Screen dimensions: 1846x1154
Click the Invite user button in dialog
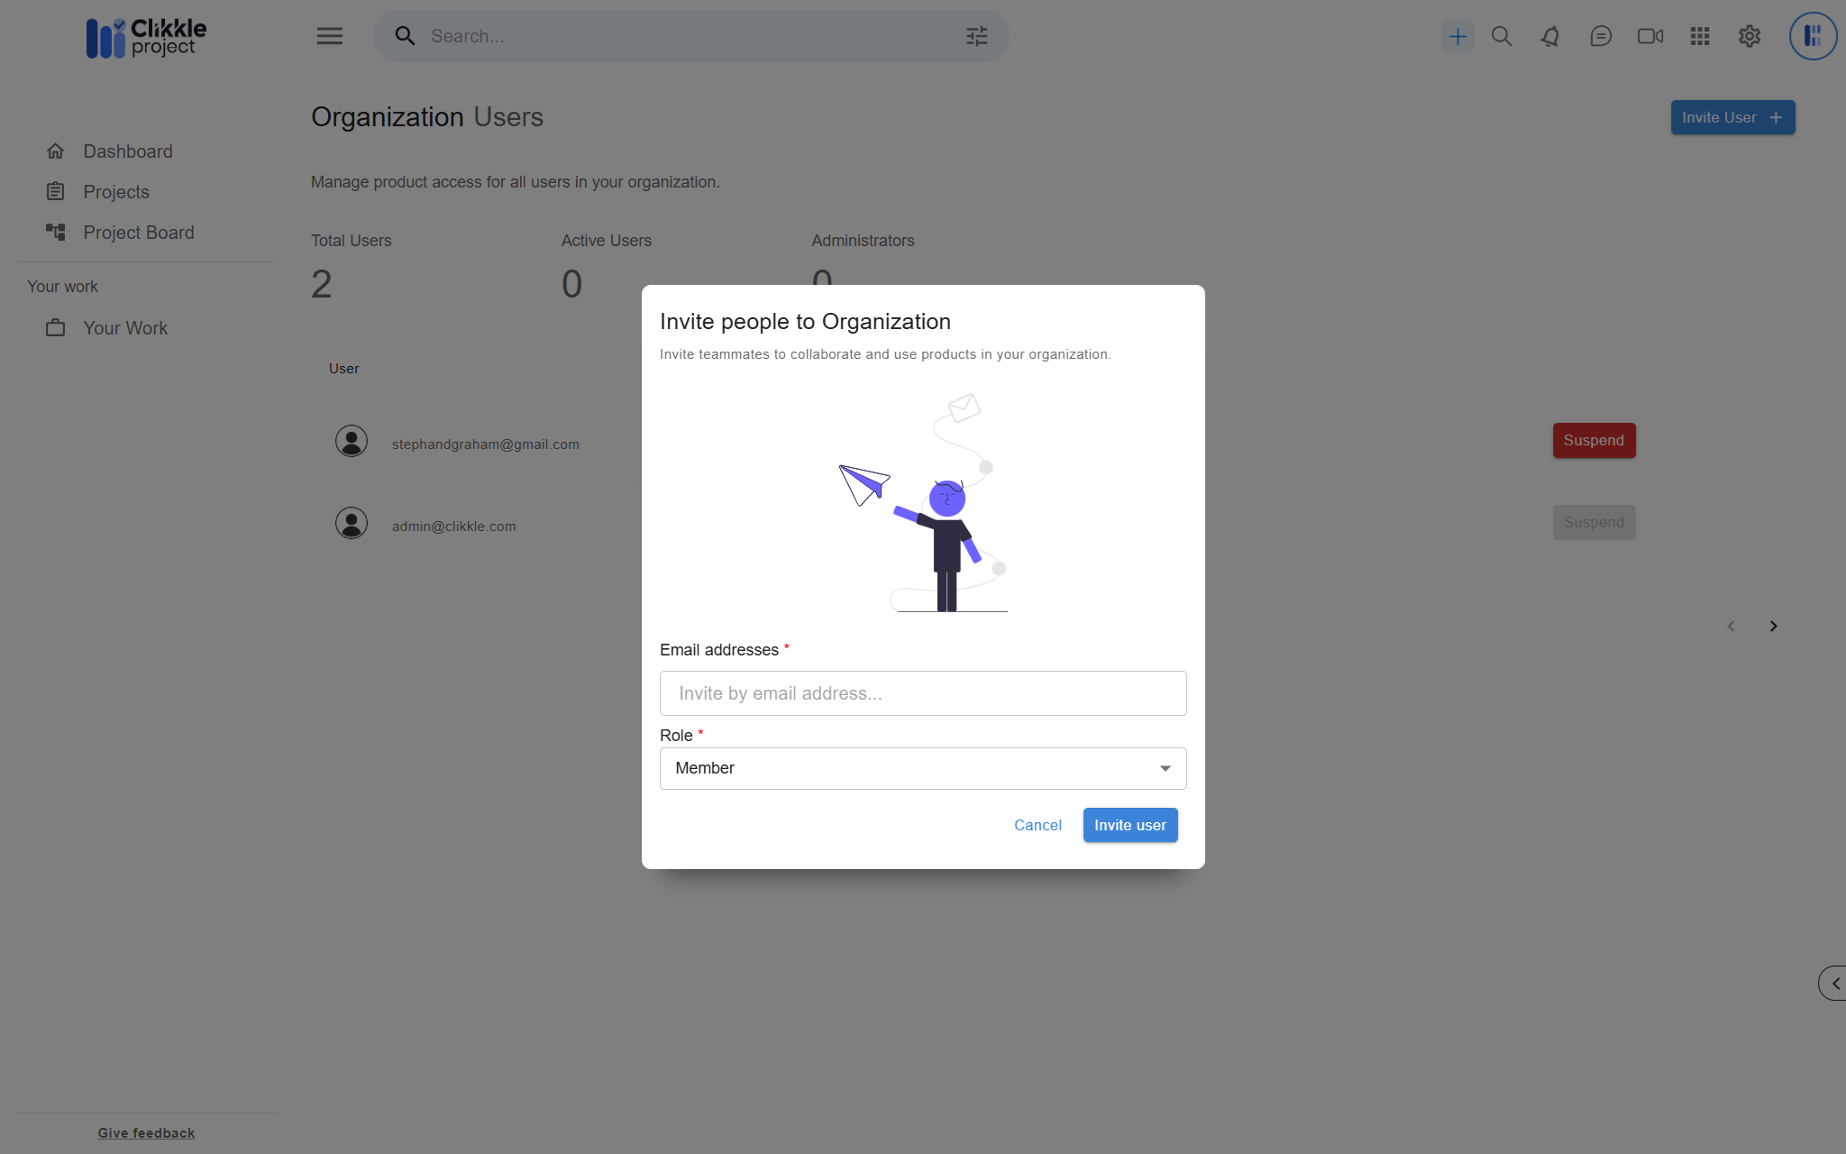[x=1129, y=825]
